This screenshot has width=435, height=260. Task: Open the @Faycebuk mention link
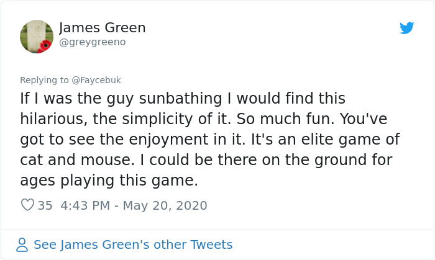coord(96,80)
